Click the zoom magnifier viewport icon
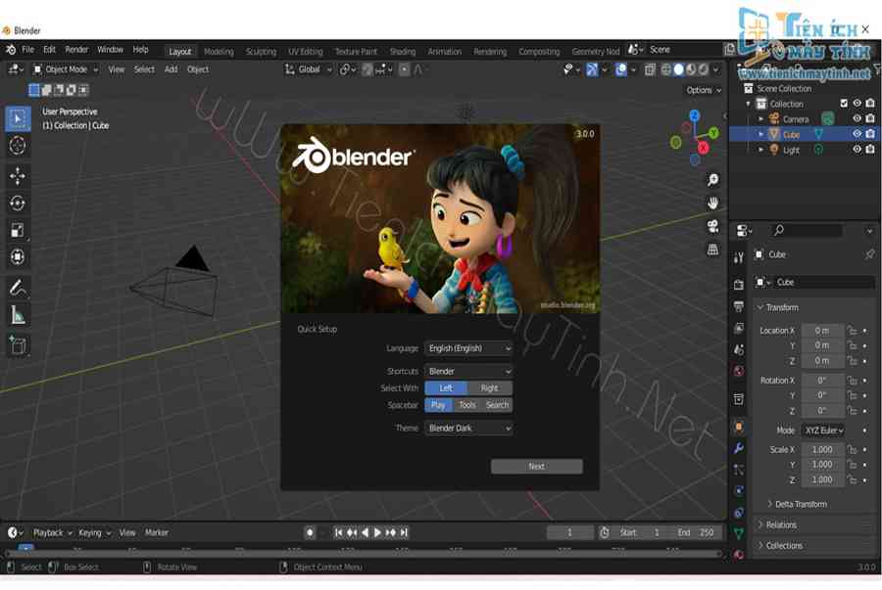 click(712, 180)
